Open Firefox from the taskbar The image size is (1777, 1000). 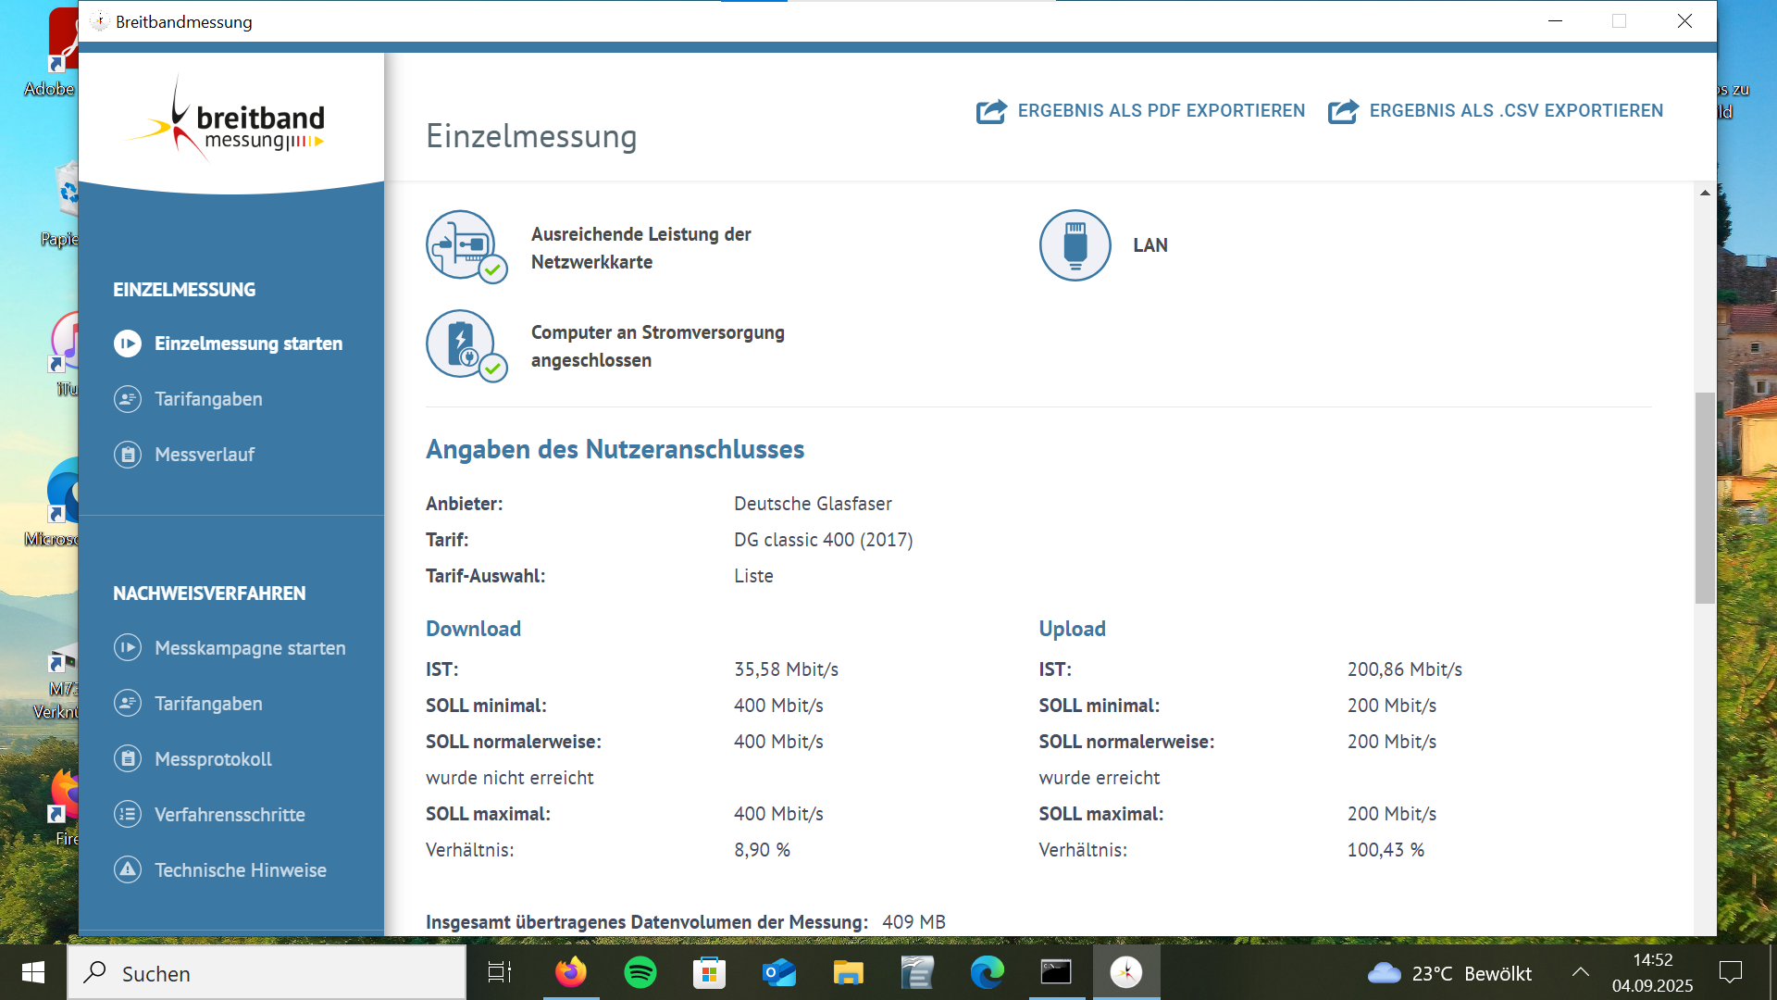coord(571,972)
